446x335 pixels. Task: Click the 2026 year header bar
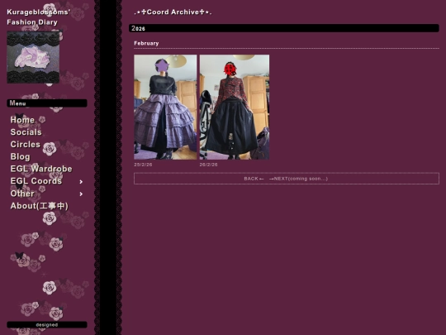tap(284, 28)
